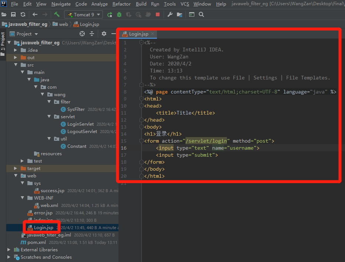Collapse the servlet package

49,116
